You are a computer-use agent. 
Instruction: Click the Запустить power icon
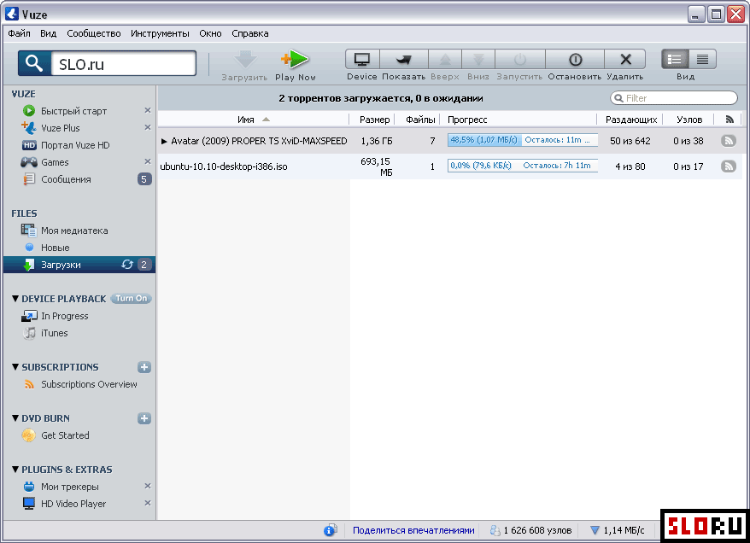click(x=520, y=60)
